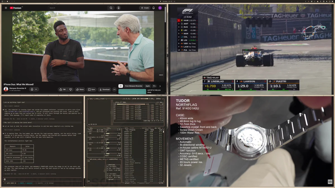
Task: Toggle 'reverse' sorting in btop proc box
Action: pyautogui.click(x=144, y=128)
